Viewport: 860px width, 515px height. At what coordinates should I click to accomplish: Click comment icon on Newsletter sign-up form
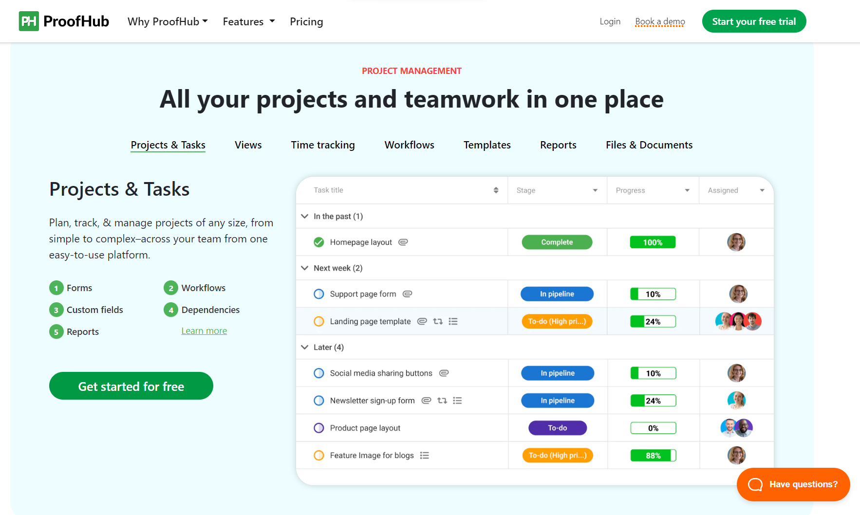coord(426,401)
